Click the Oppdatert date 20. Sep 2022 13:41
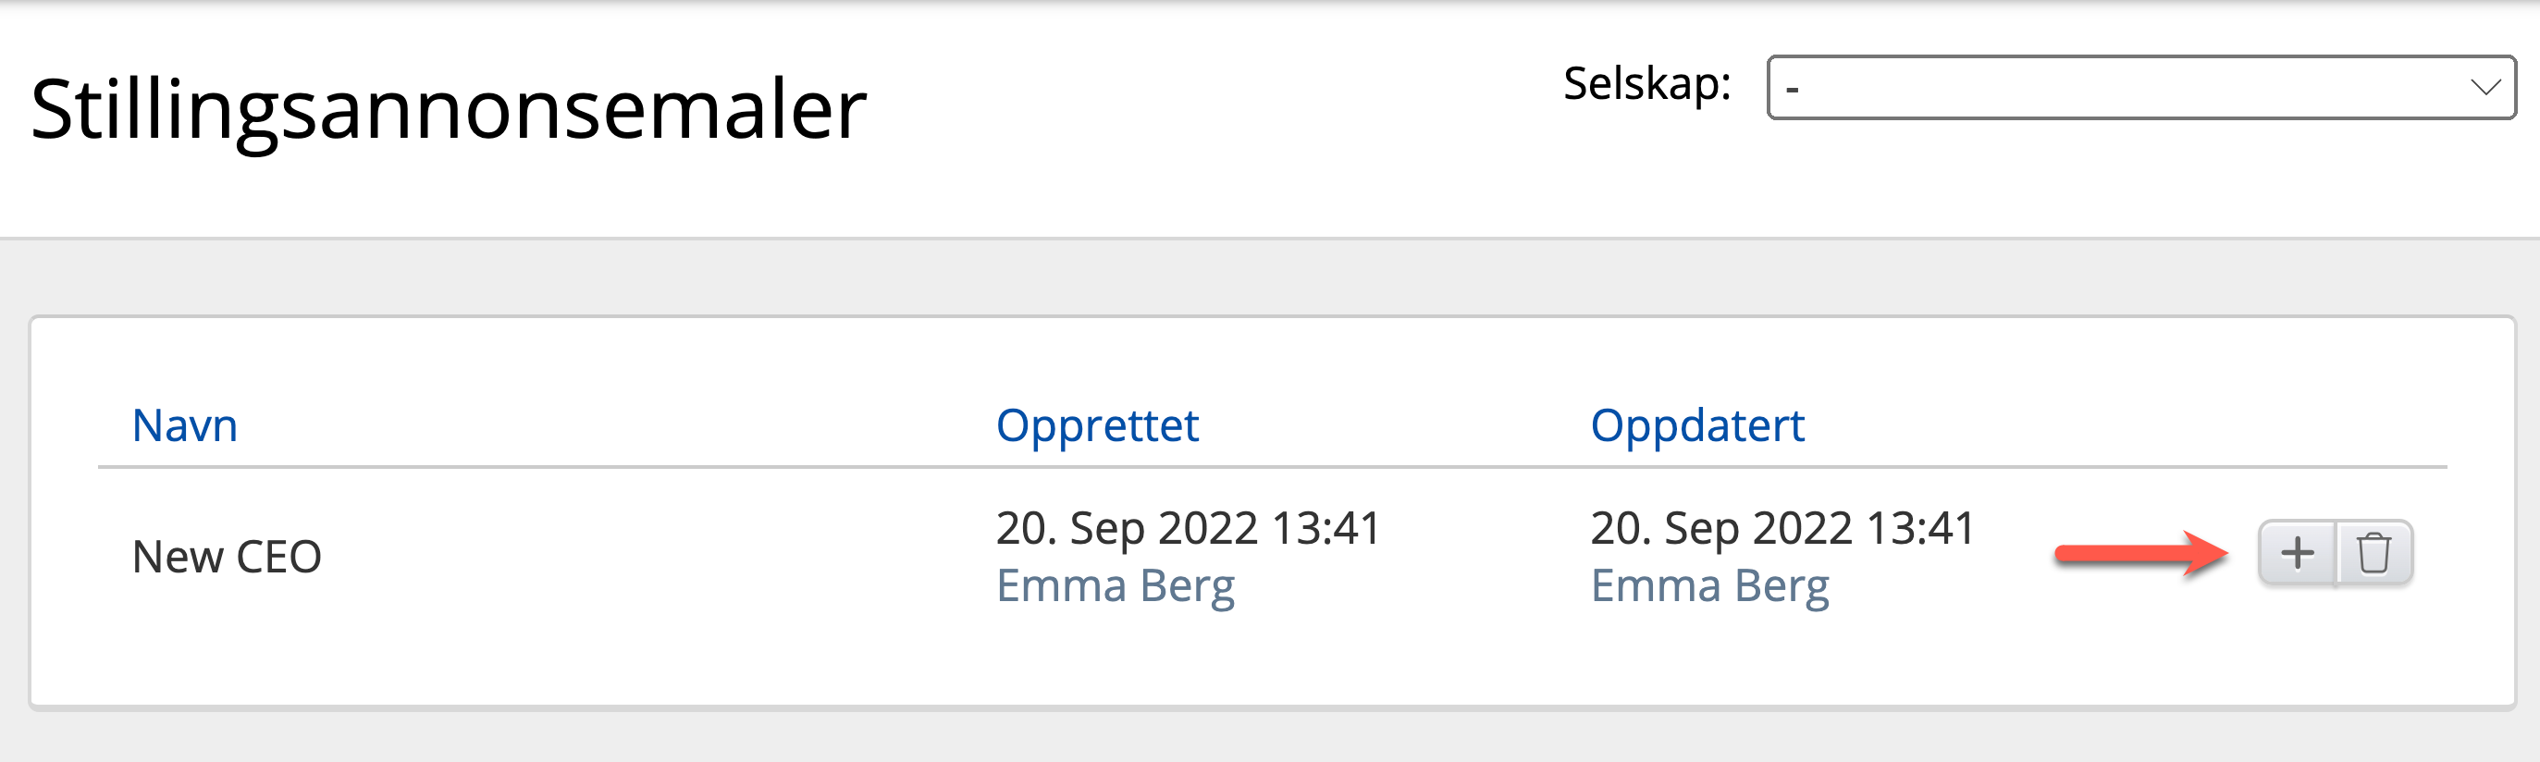Viewport: 2540px width, 762px height. point(1782,528)
